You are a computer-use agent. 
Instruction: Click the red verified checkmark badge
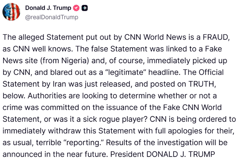coord(76,8)
